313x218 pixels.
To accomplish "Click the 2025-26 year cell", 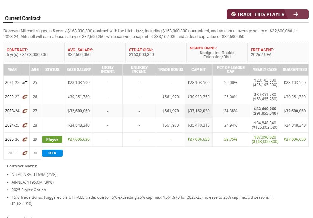I will pos(12,140).
